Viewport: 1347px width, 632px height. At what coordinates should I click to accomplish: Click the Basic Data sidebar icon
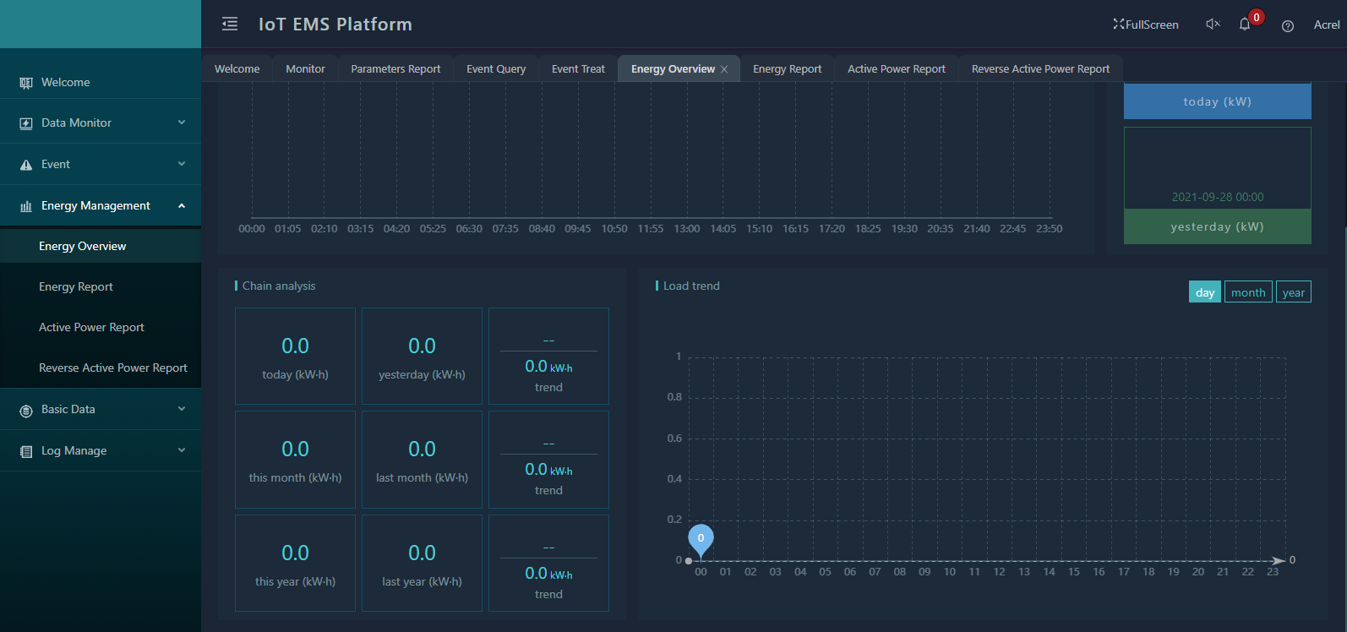[x=26, y=410]
